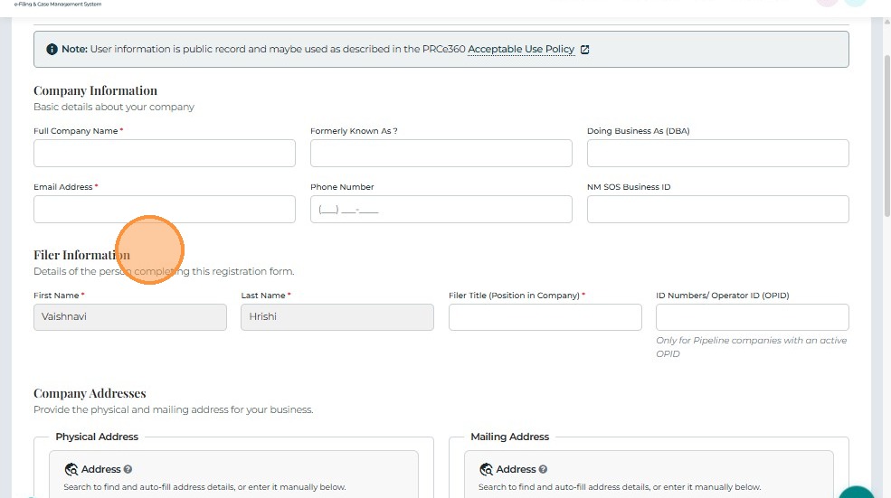Click 'Basic details about your company' text

114,107
